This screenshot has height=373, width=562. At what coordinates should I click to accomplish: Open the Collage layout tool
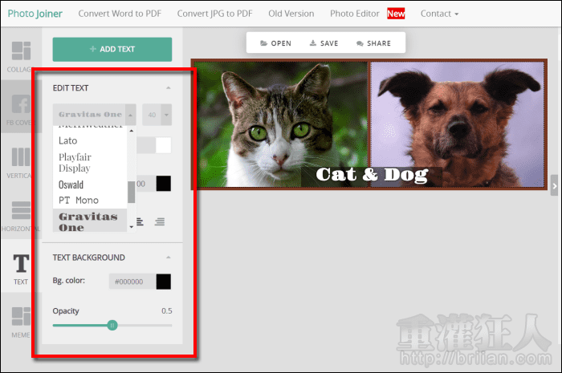(20, 55)
